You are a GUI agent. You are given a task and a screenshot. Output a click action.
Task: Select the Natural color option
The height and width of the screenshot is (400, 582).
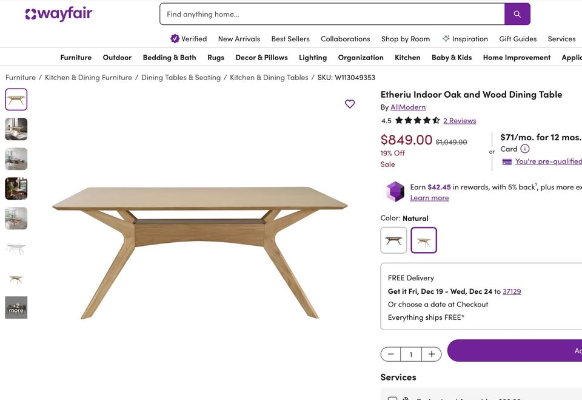click(x=423, y=240)
